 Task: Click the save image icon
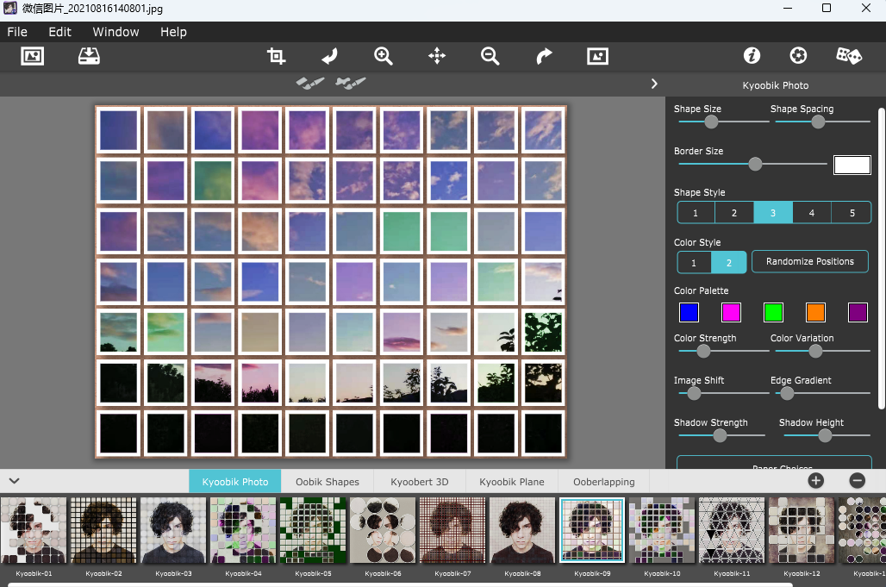coord(89,56)
